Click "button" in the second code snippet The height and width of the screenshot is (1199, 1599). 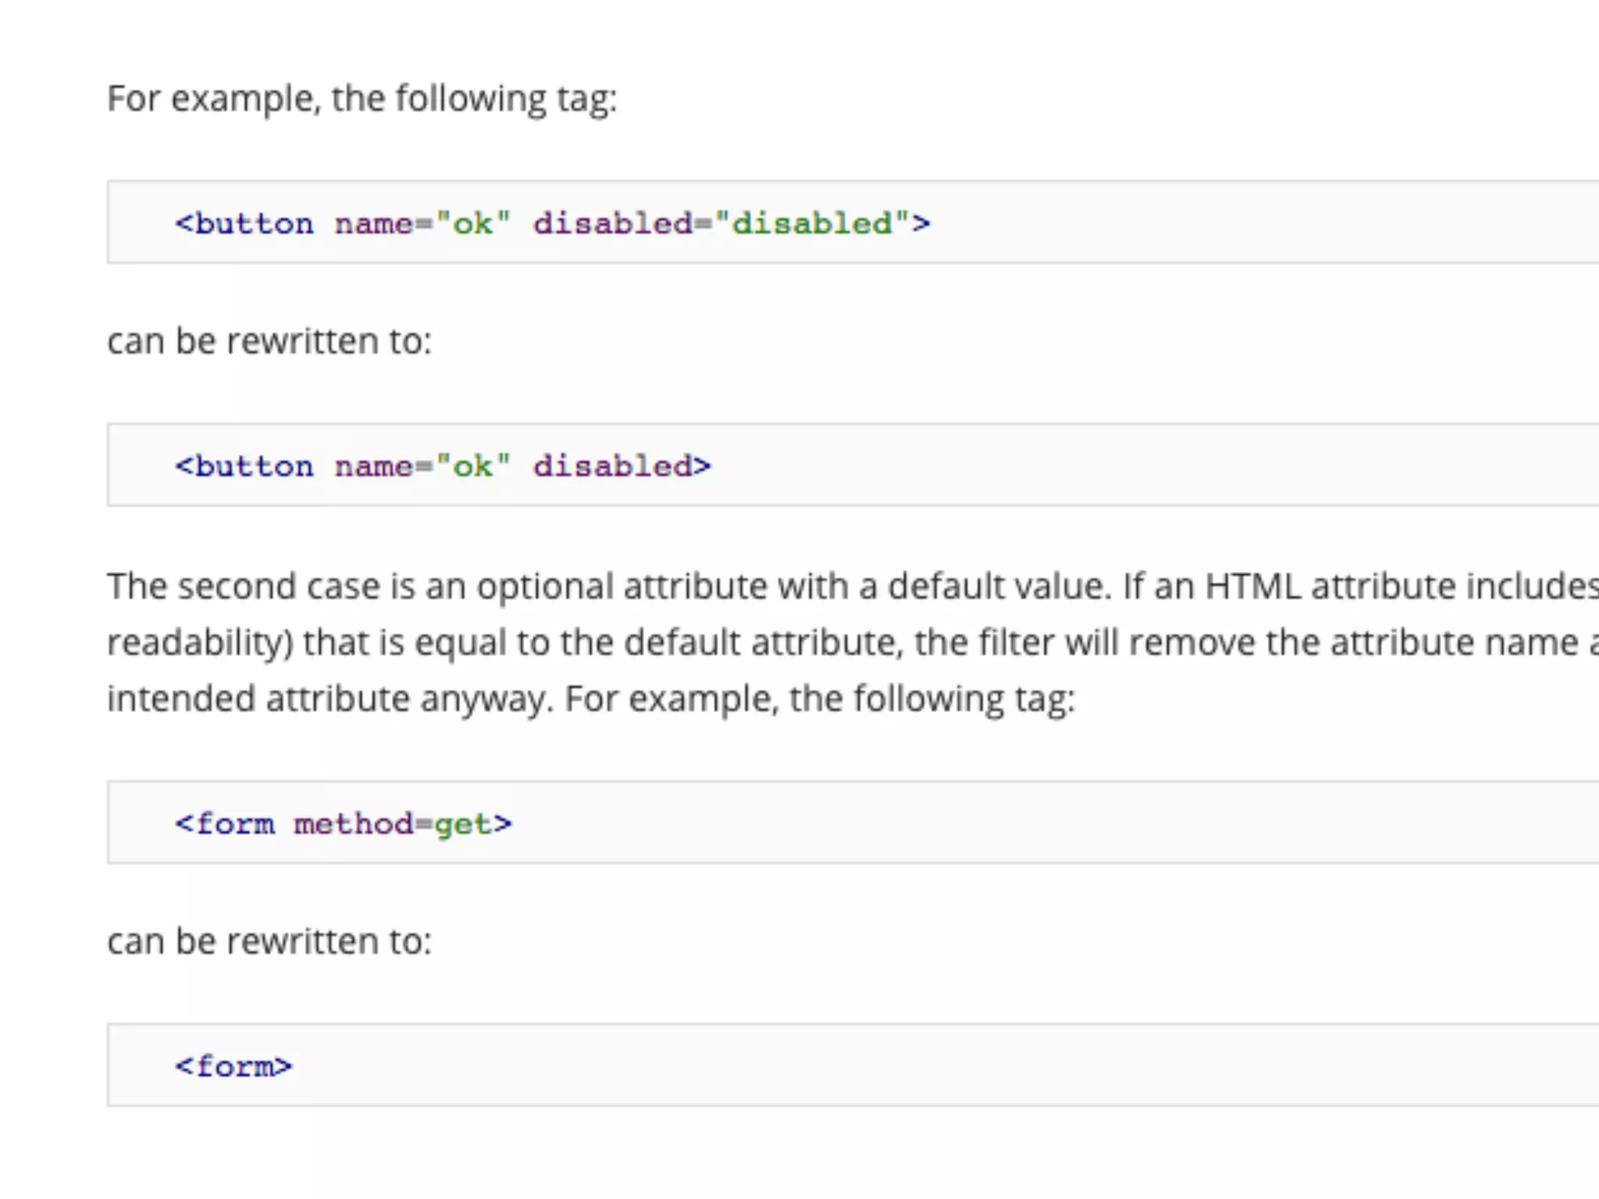pos(254,467)
